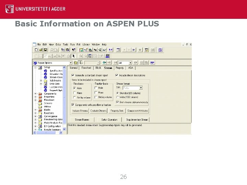Open the TFF stream format dropdown

[141, 88]
